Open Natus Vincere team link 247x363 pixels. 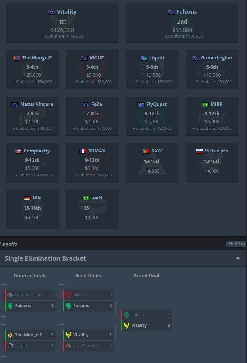point(37,104)
